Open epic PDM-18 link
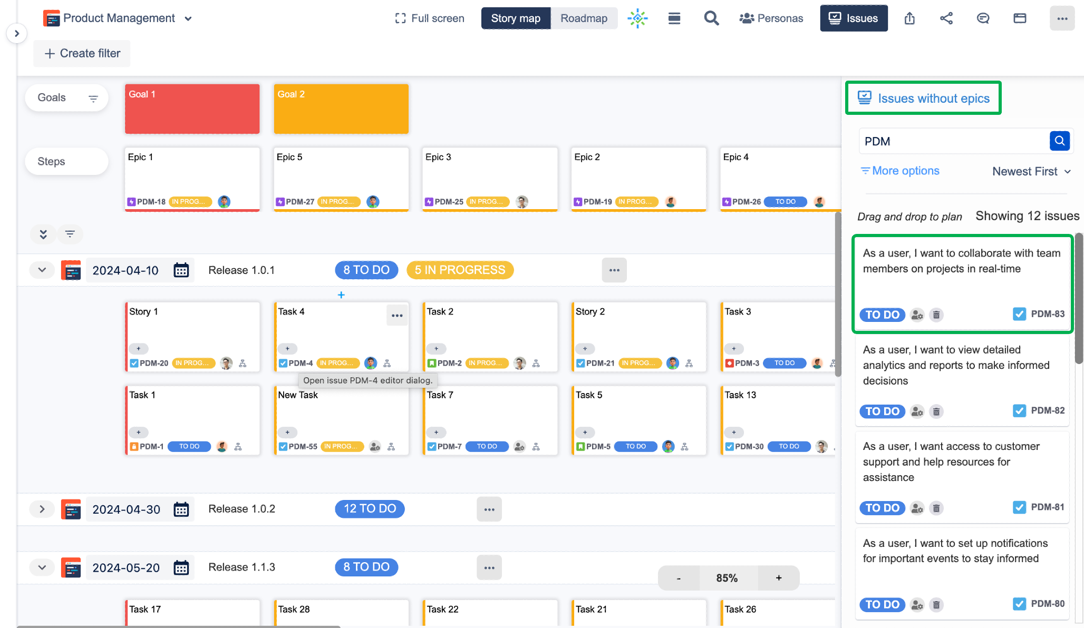The image size is (1084, 628). click(x=151, y=202)
